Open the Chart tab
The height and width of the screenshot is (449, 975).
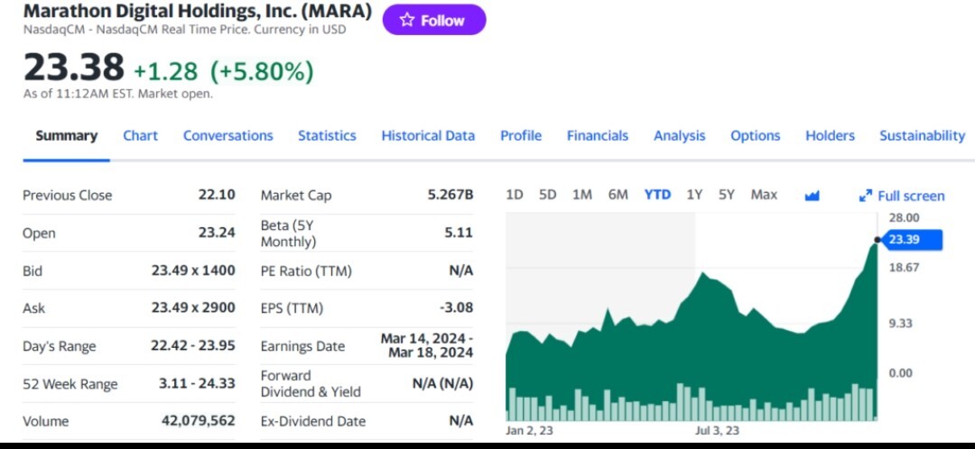(140, 136)
